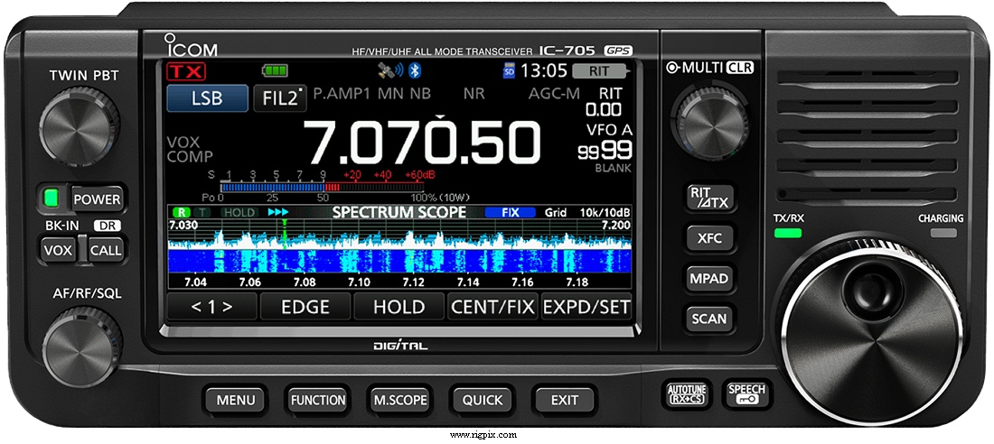This screenshot has width=994, height=444.
Task: Toggle the MN manual notch indicator
Action: (x=392, y=94)
